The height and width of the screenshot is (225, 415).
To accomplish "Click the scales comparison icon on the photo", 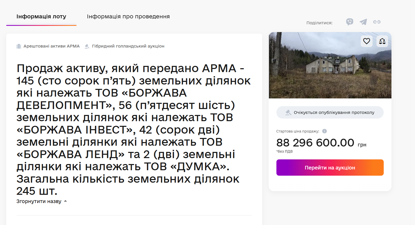I will click(382, 41).
